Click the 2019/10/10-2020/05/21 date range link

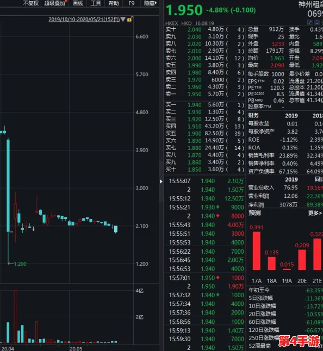84,20
